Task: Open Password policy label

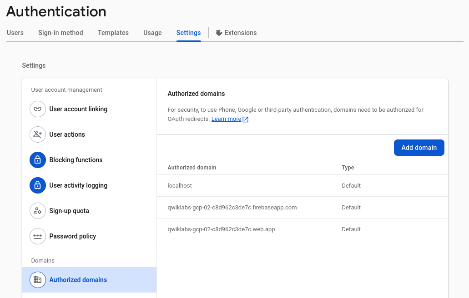Action: pyautogui.click(x=73, y=236)
